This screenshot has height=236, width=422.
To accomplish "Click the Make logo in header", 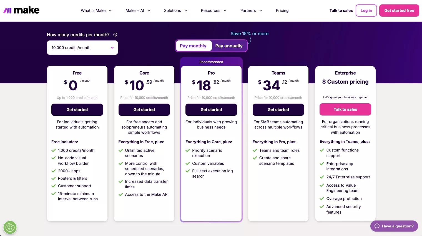I will click(x=21, y=10).
